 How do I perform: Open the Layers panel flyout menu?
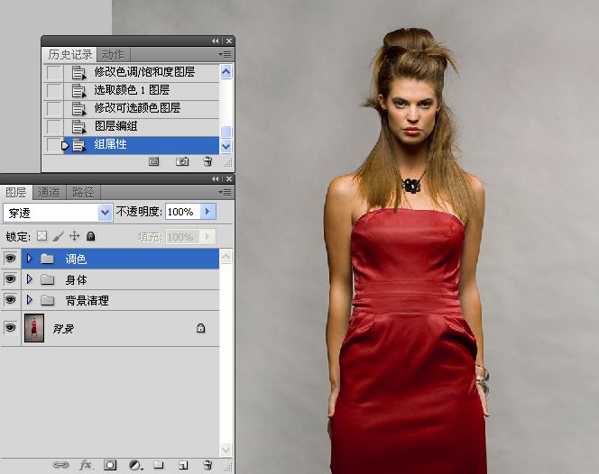225,192
